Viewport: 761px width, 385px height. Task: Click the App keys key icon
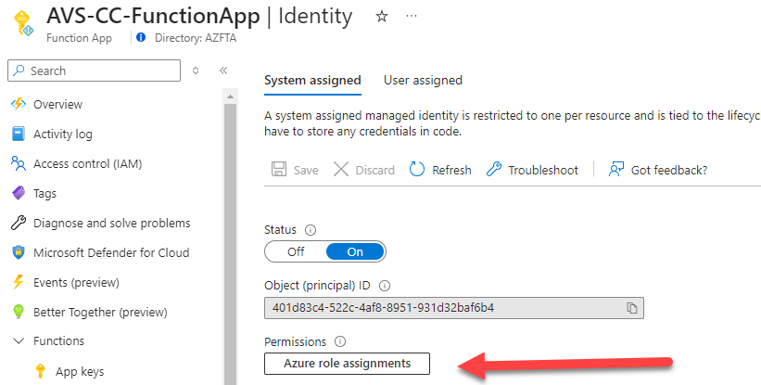[41, 371]
